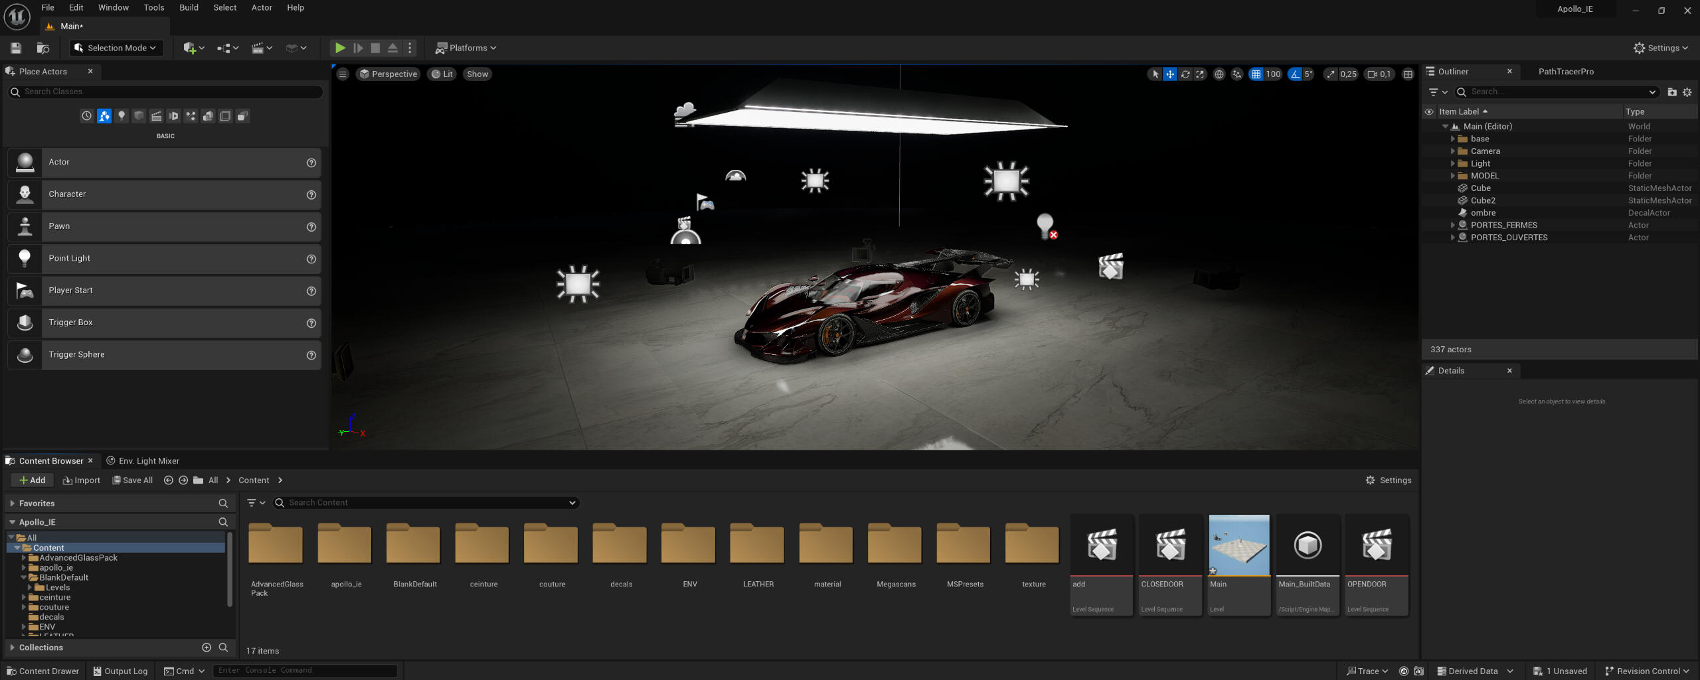Toggle the Outliner visibility eye column

tap(1429, 112)
